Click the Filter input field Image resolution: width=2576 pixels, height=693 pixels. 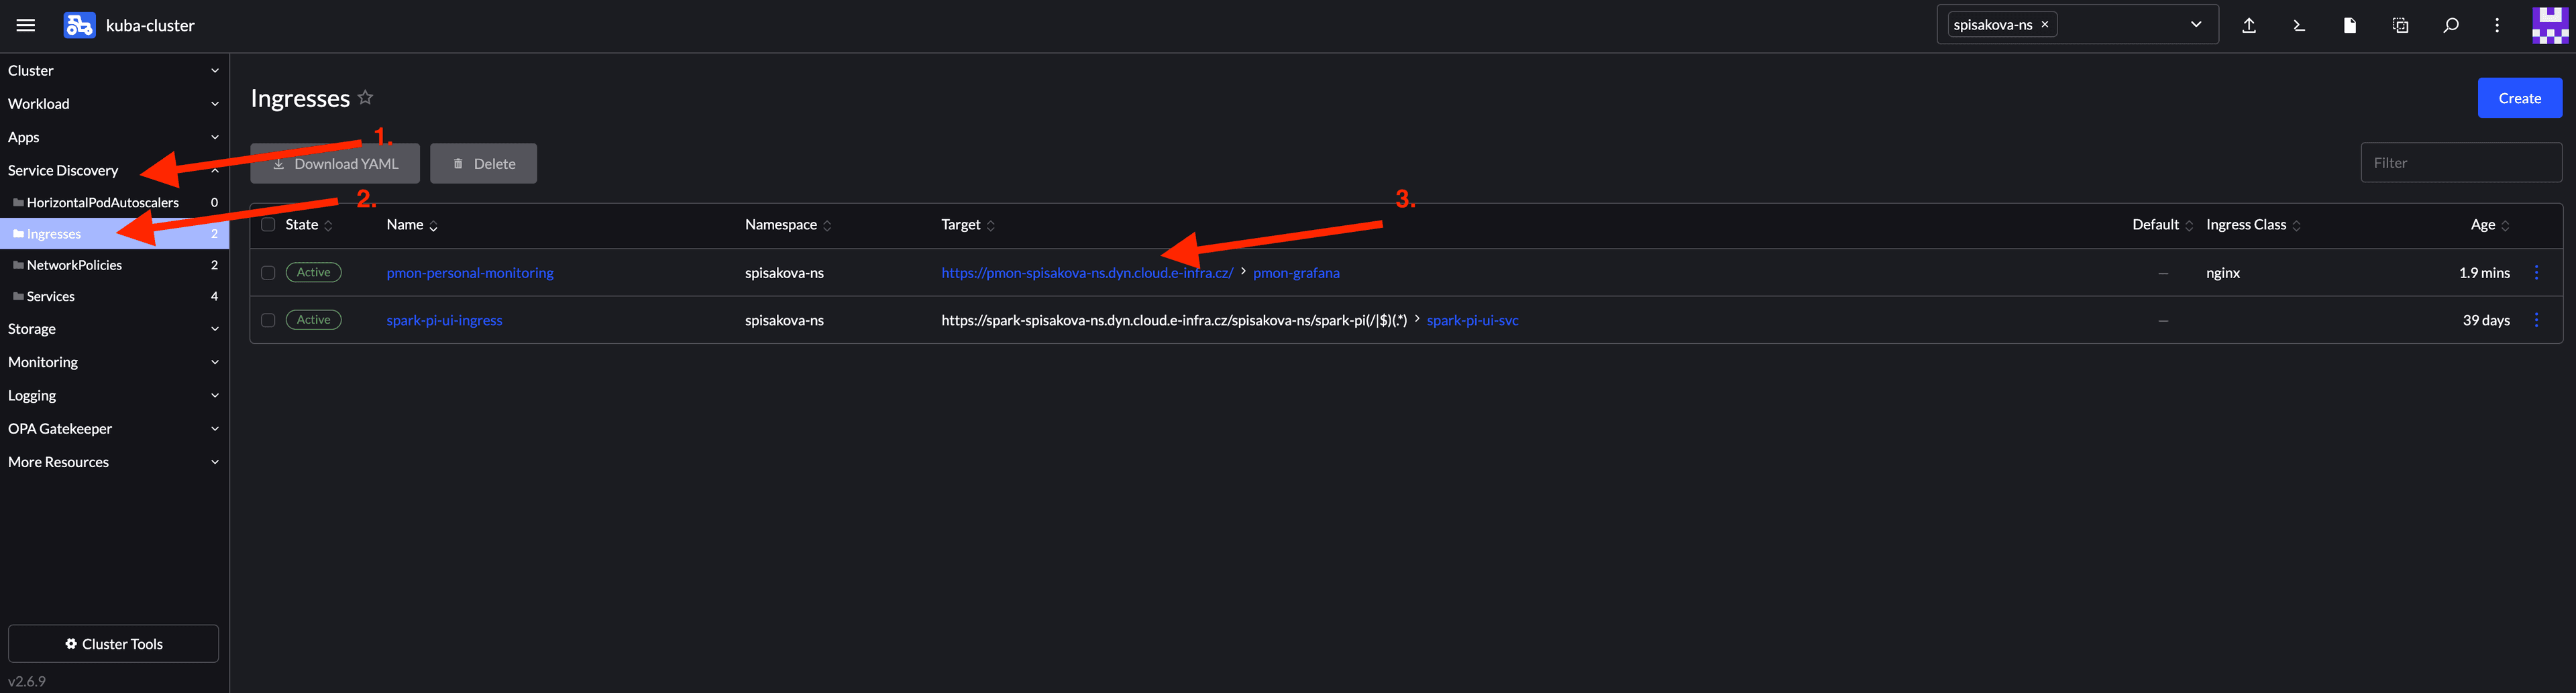click(x=2460, y=163)
